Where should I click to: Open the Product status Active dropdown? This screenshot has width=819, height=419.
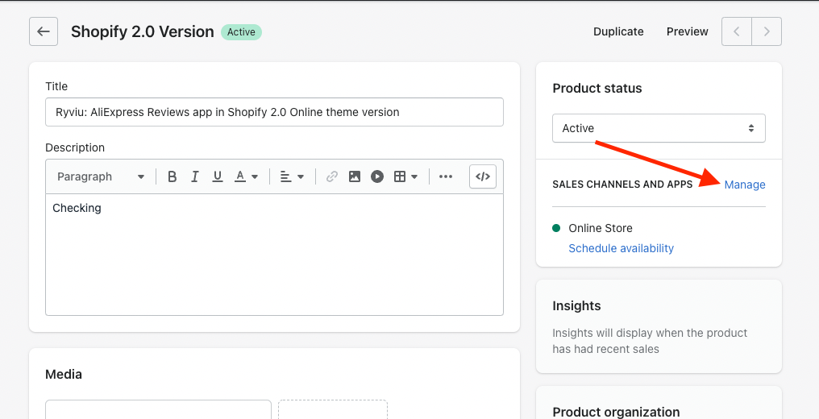(x=659, y=128)
